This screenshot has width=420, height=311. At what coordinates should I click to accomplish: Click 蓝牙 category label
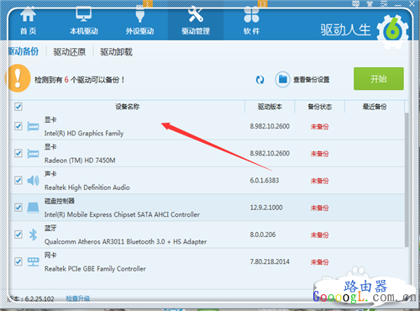coord(50,228)
